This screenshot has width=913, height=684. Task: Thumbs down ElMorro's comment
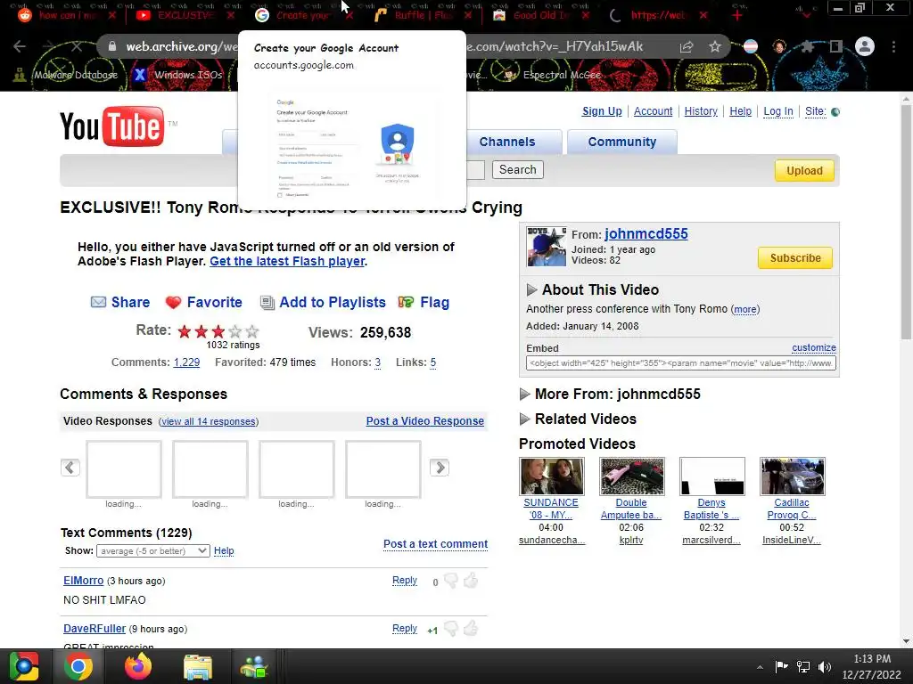coord(451,581)
